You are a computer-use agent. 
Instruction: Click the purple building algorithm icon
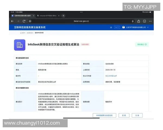point(20,45)
